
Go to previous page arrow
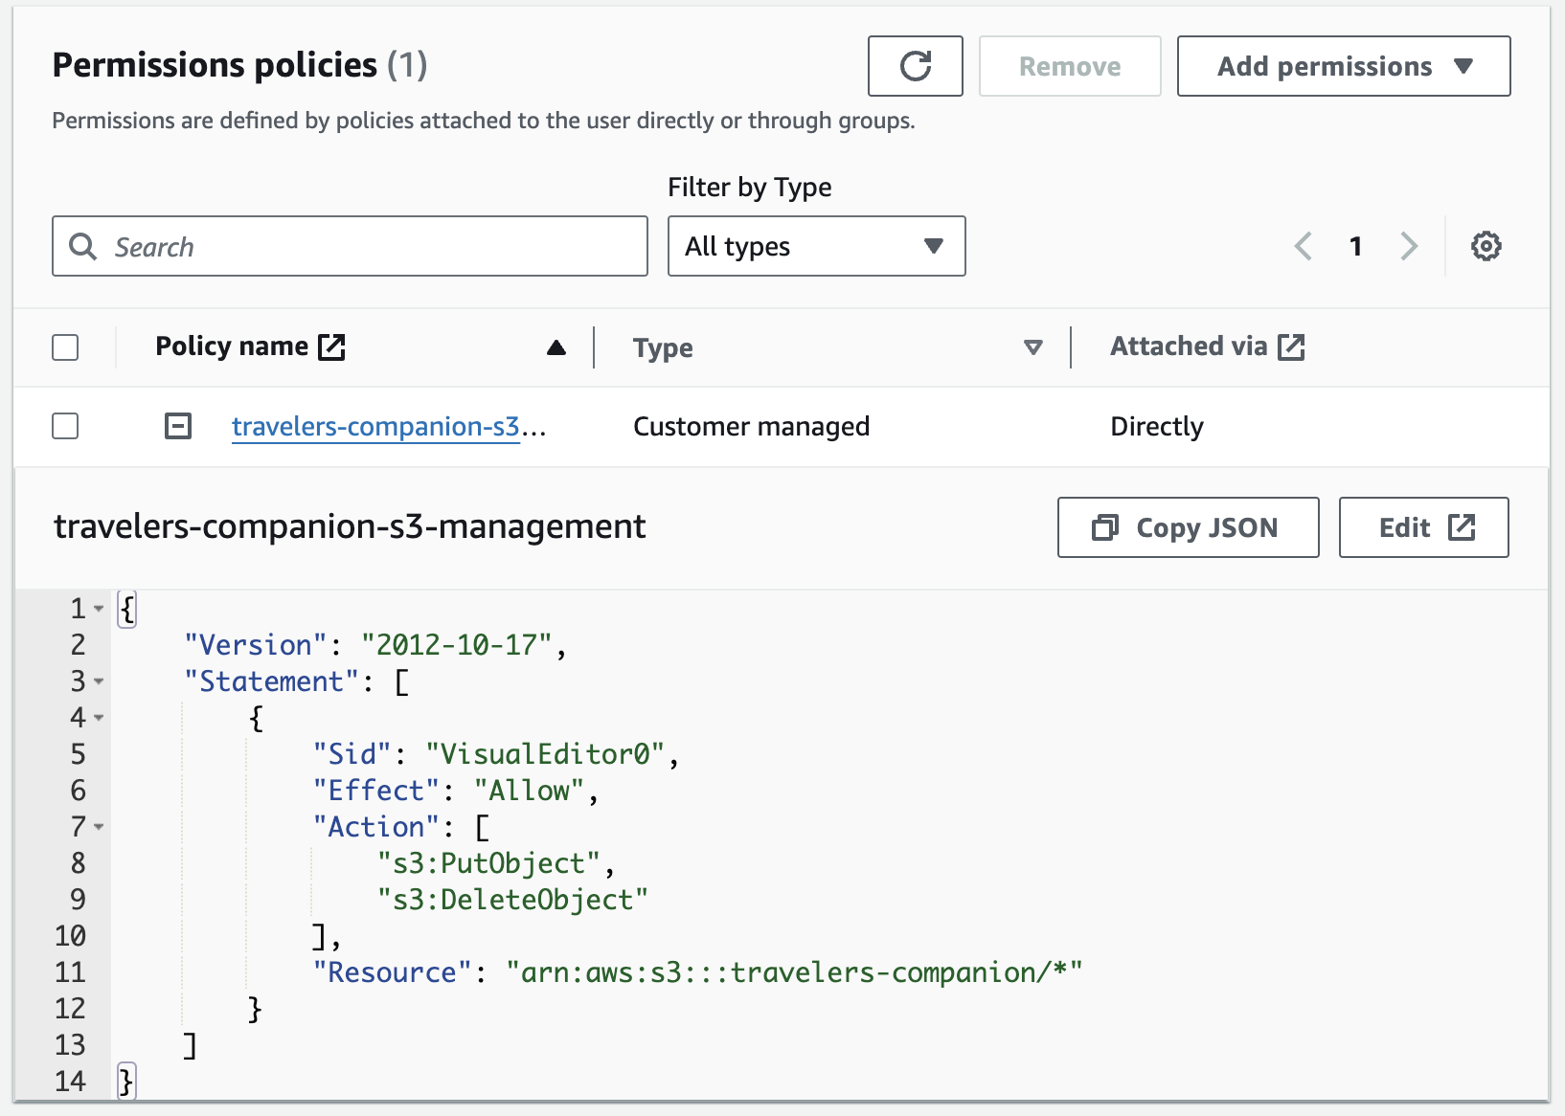click(1303, 246)
